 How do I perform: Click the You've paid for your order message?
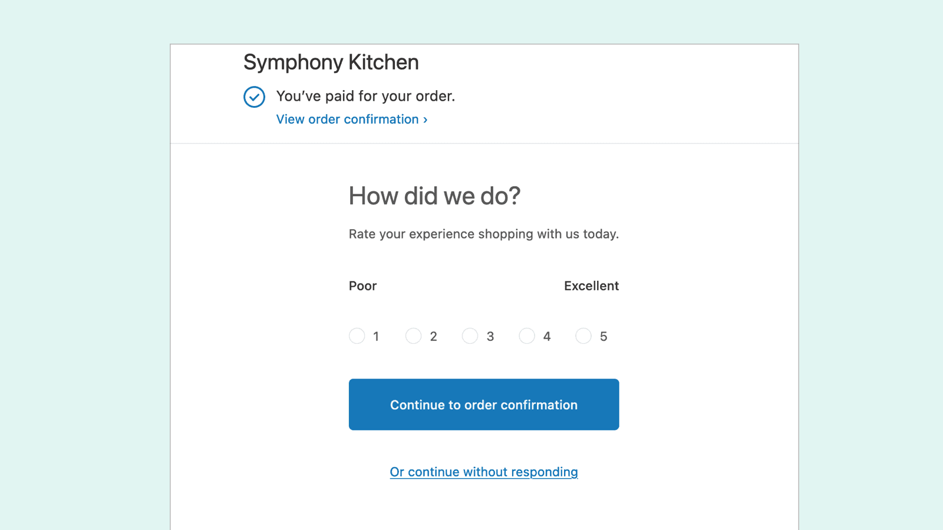(365, 96)
